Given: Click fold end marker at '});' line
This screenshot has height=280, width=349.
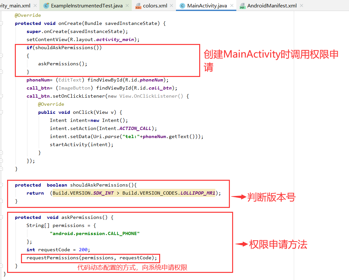Looking at the screenshot, I should point(1,161).
